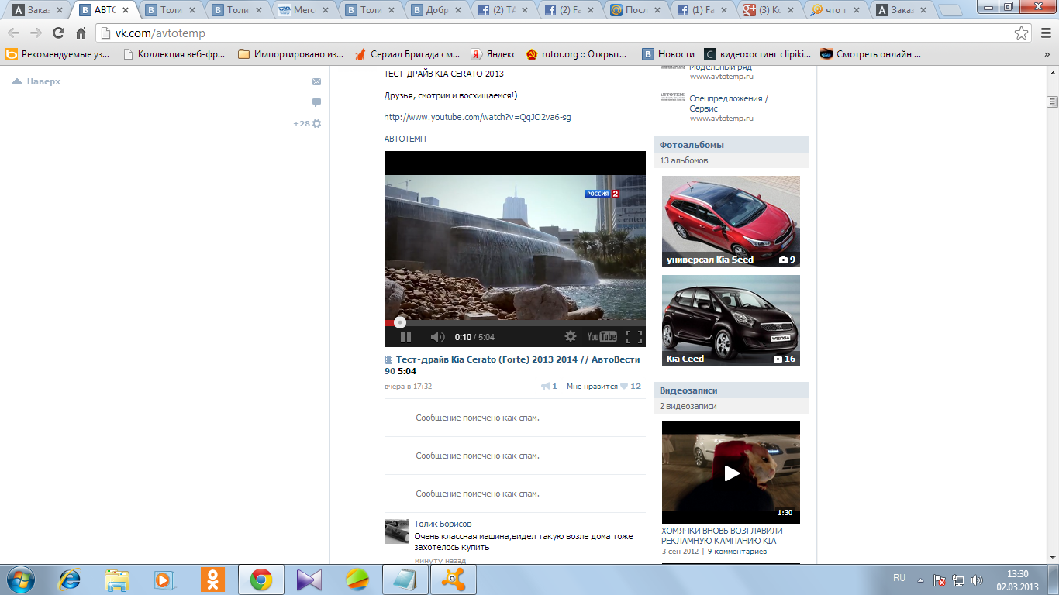
Task: Click Толик Борисов avatar thumbnail
Action: [x=397, y=531]
